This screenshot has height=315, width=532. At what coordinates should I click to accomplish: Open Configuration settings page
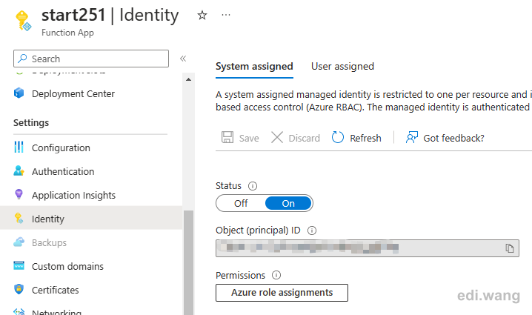[x=61, y=148]
